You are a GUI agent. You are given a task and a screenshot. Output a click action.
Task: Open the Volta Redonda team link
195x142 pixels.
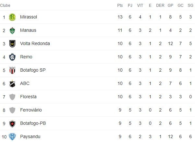35,43
